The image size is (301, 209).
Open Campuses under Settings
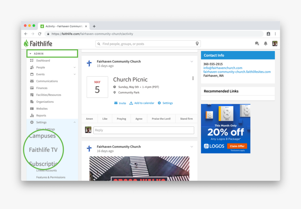(42, 136)
